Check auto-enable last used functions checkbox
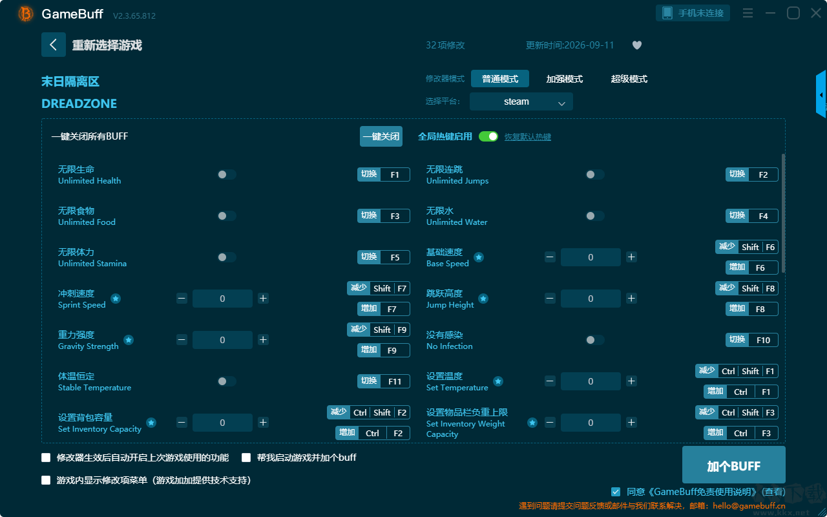Viewport: 827px width, 517px height. click(46, 458)
